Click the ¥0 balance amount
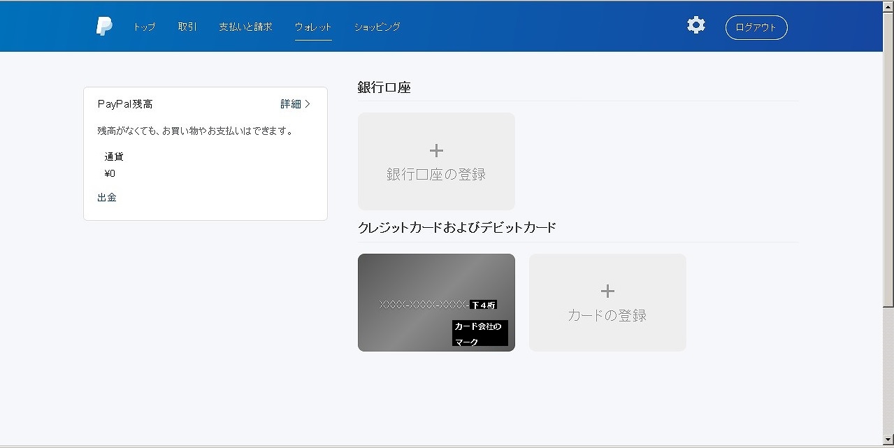 (x=110, y=174)
